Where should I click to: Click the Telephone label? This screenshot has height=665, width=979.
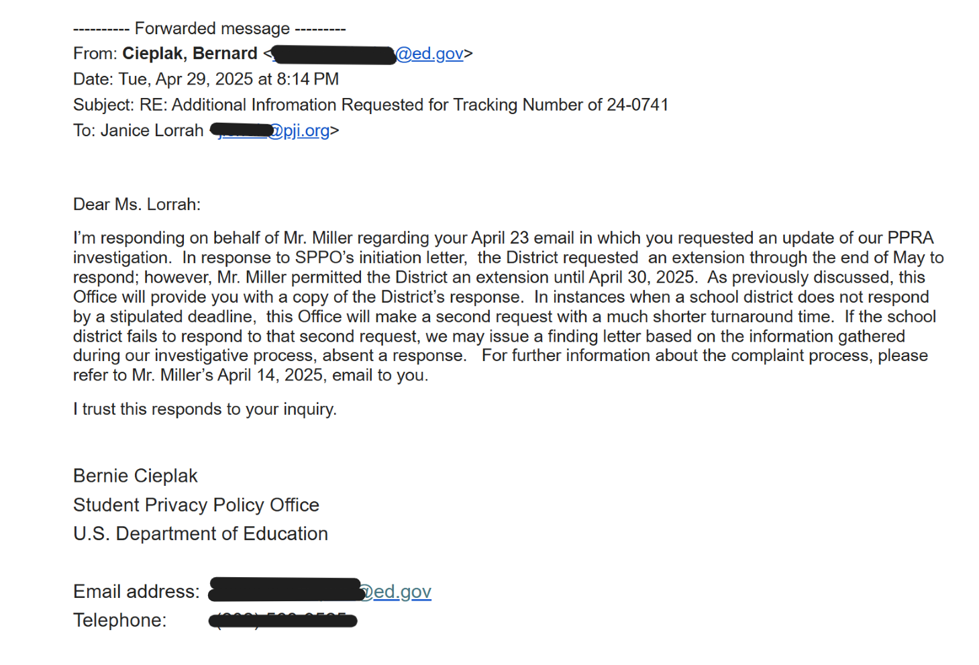pyautogui.click(x=120, y=620)
